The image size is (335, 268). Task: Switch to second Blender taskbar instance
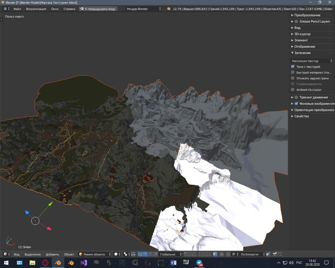click(x=71, y=263)
